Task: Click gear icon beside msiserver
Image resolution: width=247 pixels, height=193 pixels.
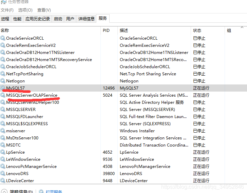Action: pos(3,131)
